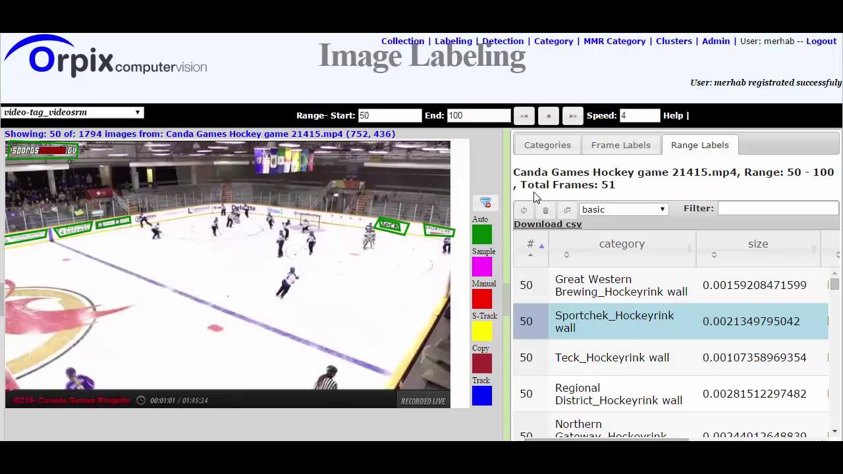Click the Help link in playback bar
Screen dimensions: 843x474
[x=673, y=115]
